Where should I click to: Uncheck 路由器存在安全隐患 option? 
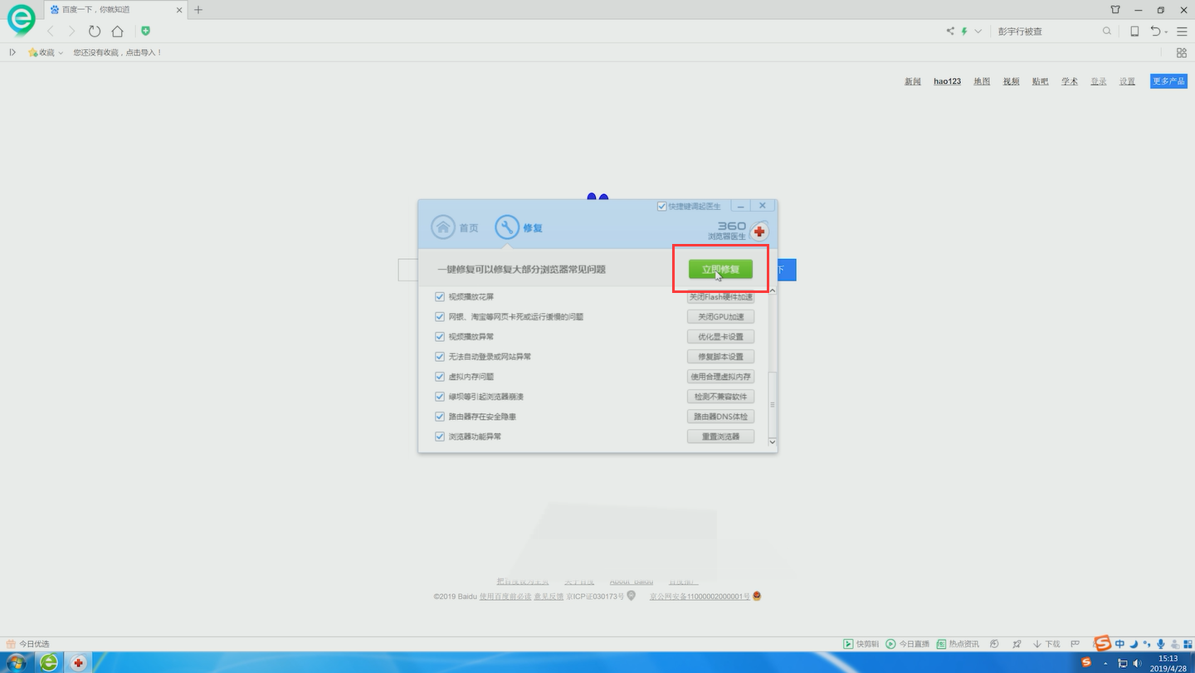440,417
